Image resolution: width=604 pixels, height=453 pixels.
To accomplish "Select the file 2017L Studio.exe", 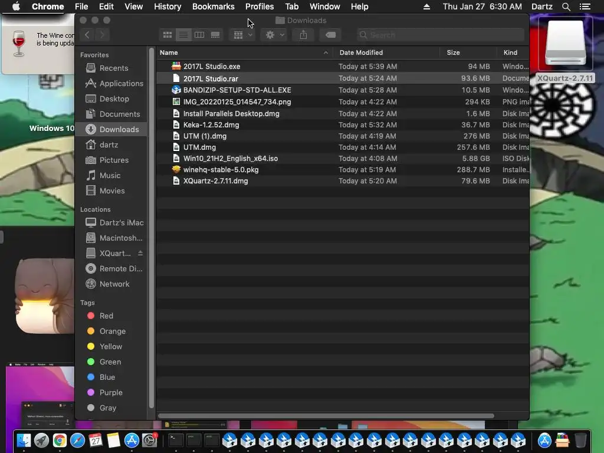I will tap(343, 66).
